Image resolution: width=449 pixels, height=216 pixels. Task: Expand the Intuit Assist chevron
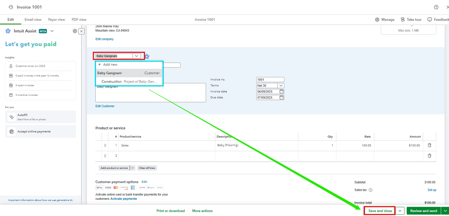point(52,31)
